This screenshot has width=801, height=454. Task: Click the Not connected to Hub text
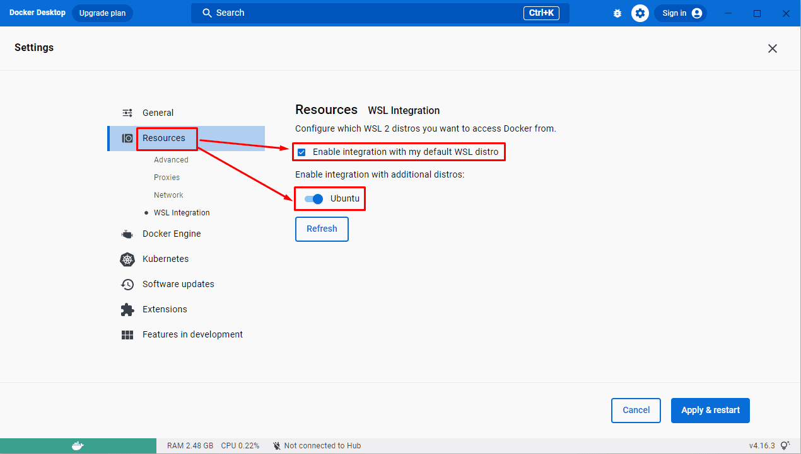tap(322, 446)
